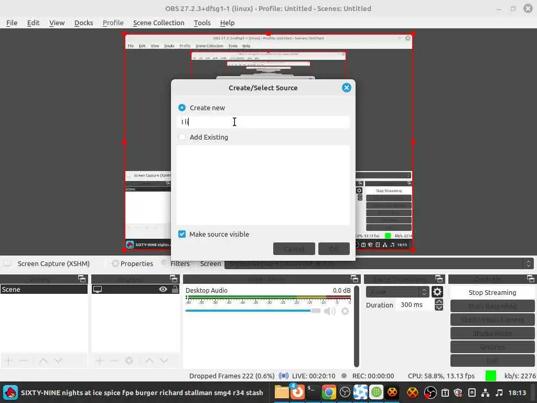Image resolution: width=537 pixels, height=403 pixels.
Task: Open the Edit menu
Action: (x=33, y=23)
